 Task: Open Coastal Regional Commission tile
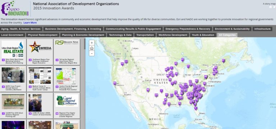click(x=67, y=105)
